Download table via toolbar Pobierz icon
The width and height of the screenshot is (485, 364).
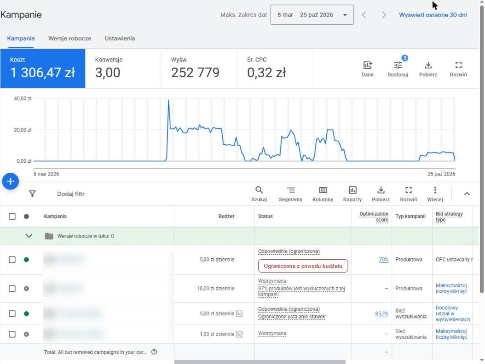381,194
